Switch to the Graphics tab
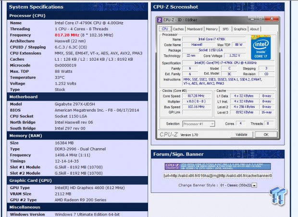298x217 pixels. coord(240,29)
